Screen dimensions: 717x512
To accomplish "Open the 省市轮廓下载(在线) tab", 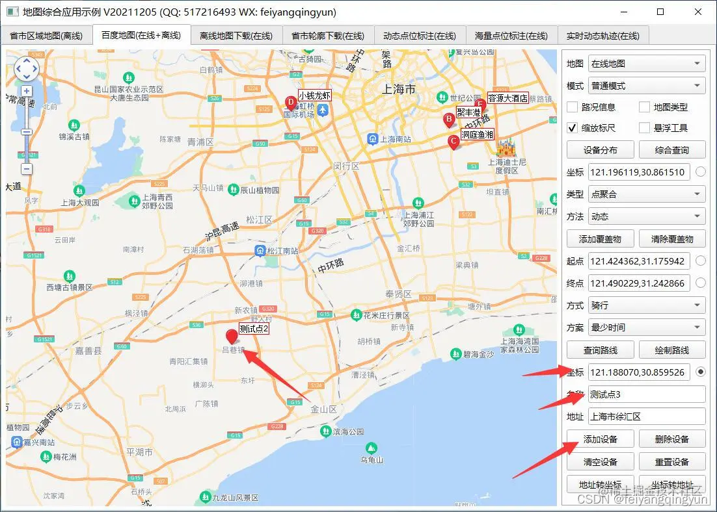I will pyautogui.click(x=328, y=36).
